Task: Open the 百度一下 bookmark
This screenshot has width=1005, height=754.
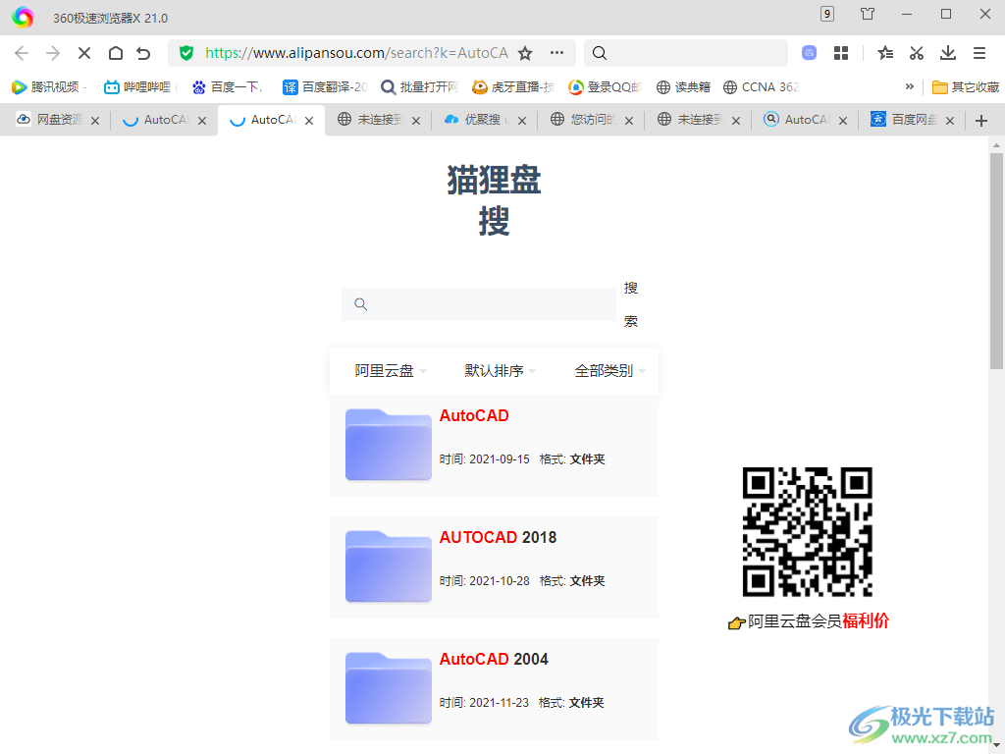Action: tap(228, 87)
